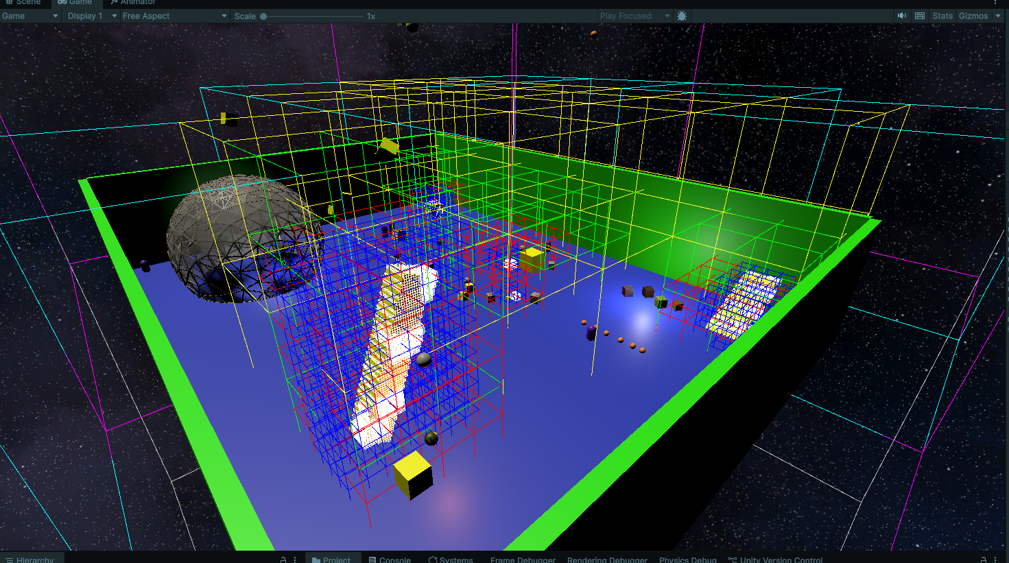Open the Game view's three-dot options menu
This screenshot has width=1009, height=563.
click(995, 3)
